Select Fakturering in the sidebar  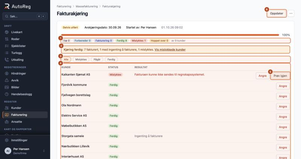pyautogui.click(x=25, y=115)
